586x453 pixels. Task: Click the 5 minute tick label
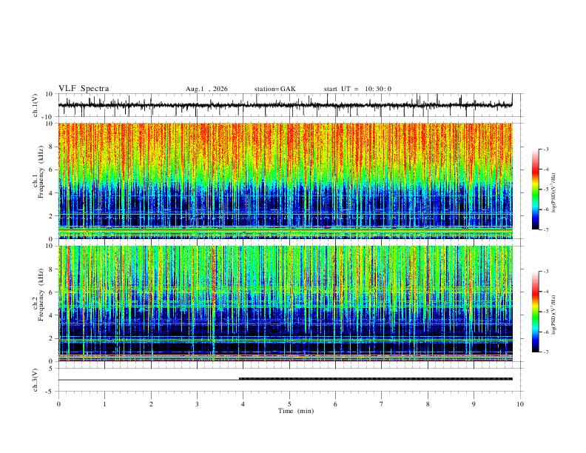pos(289,404)
